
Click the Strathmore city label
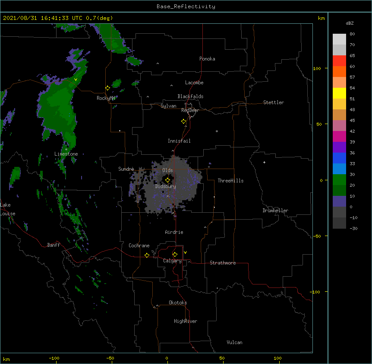click(x=223, y=263)
